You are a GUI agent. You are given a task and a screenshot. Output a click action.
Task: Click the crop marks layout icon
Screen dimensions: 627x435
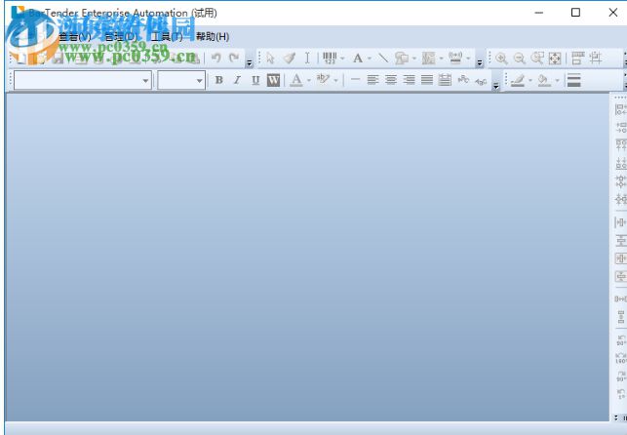pyautogui.click(x=596, y=59)
